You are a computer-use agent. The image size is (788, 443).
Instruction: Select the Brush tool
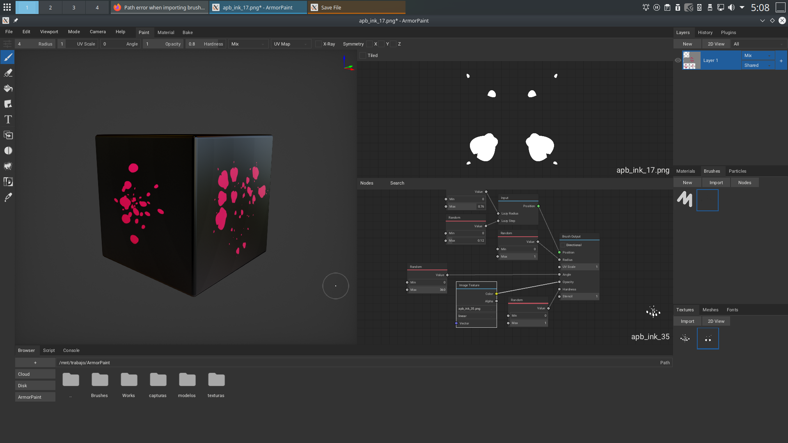point(8,57)
